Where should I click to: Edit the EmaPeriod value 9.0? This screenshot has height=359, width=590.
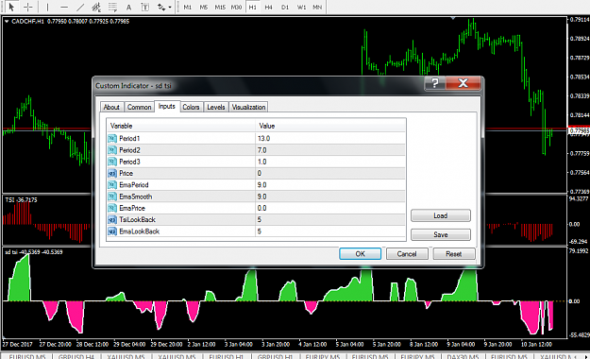click(330, 185)
